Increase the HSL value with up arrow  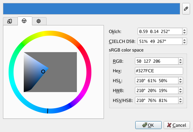pyautogui.click(x=180, y=79)
